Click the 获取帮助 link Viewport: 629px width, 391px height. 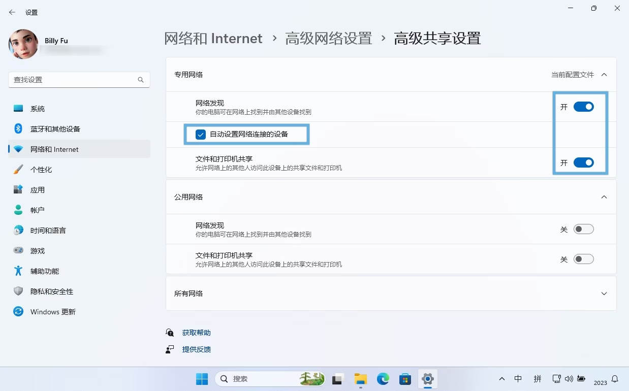(x=196, y=333)
